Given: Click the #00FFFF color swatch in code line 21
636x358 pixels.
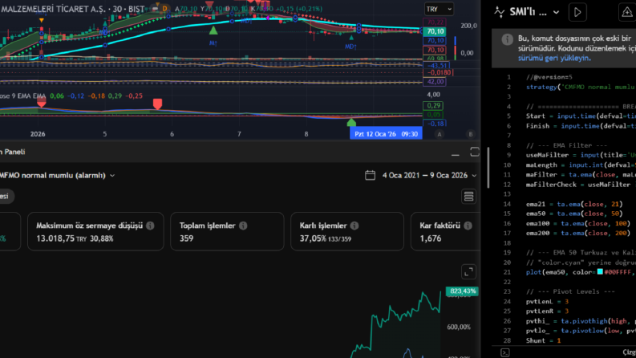Looking at the screenshot, I should (x=600, y=272).
